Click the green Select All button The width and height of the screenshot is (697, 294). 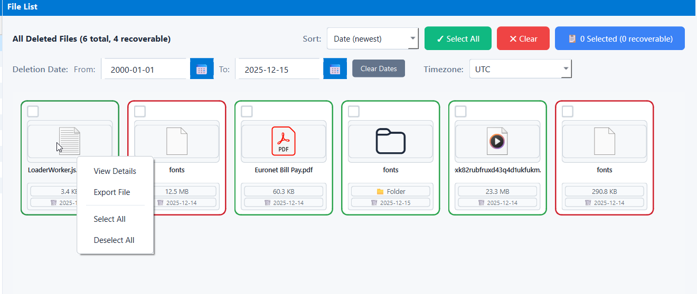(x=458, y=38)
